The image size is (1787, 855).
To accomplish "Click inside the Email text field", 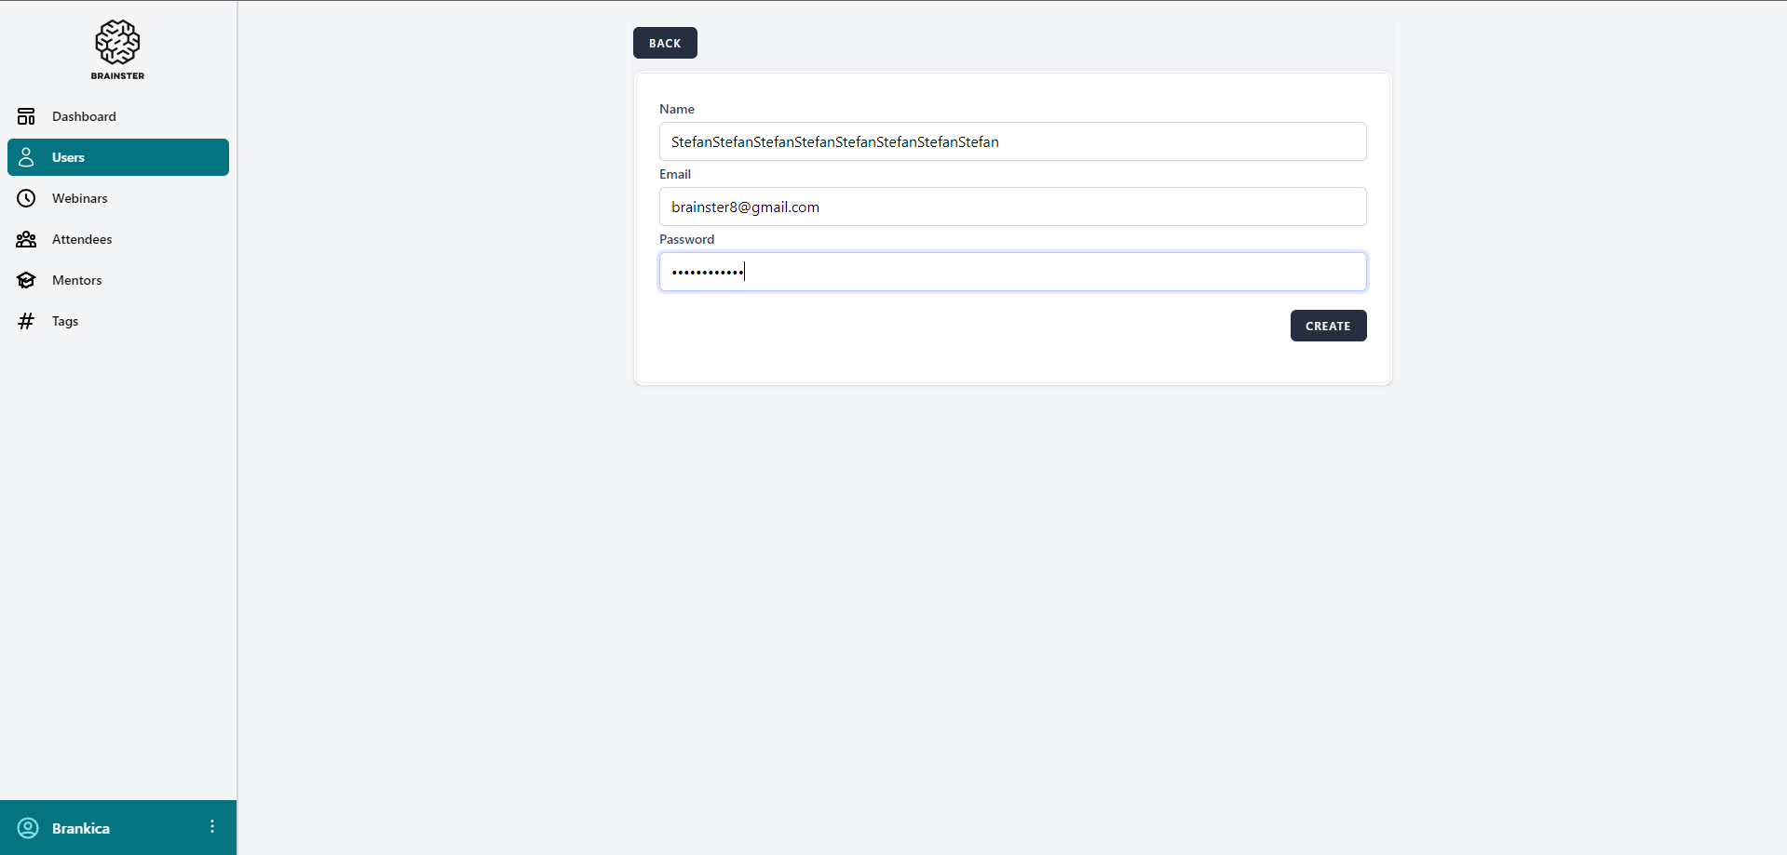I will click(x=1012, y=207).
